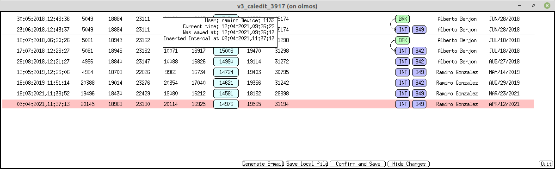
Task: Select timestamp 16:08:2019,11:51:14
Action: (x=43, y=83)
